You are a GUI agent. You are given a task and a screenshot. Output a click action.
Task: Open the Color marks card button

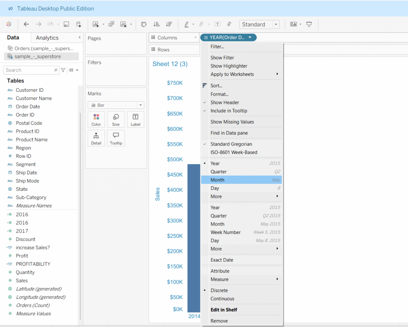coord(96,119)
